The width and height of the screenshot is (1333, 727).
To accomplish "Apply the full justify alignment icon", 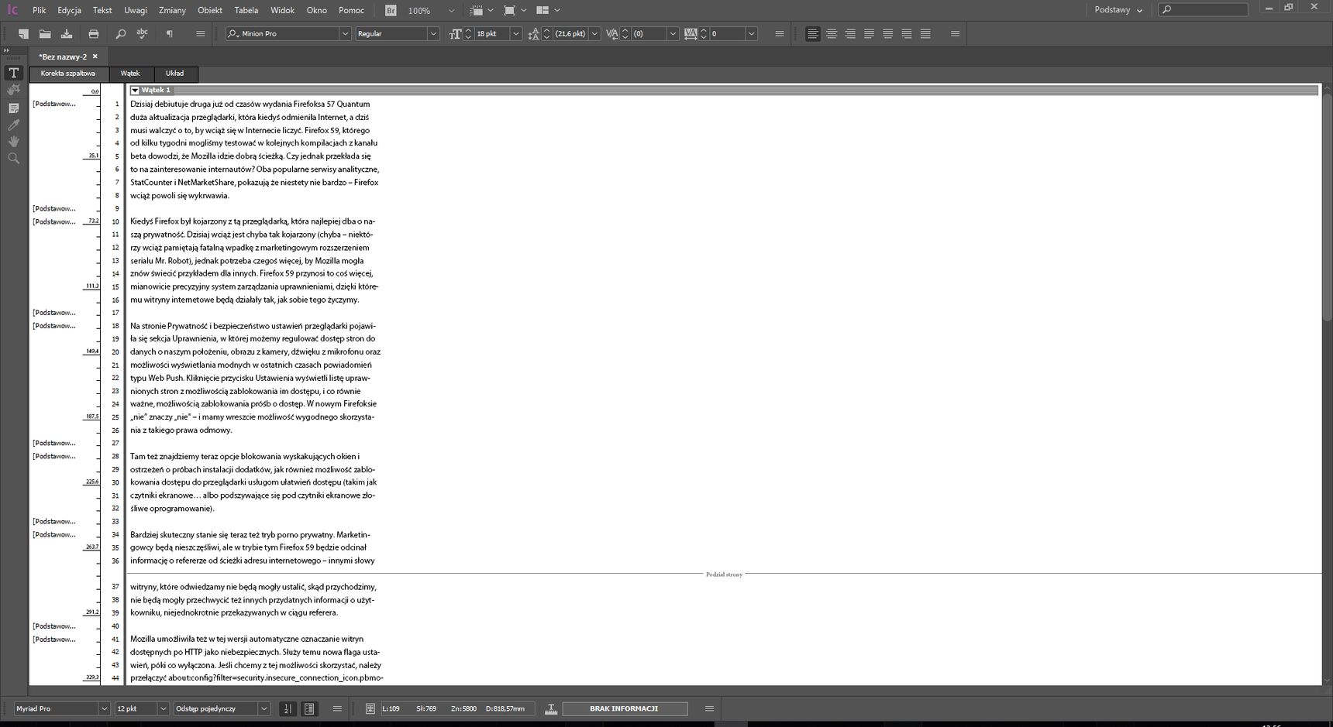I will click(x=925, y=34).
